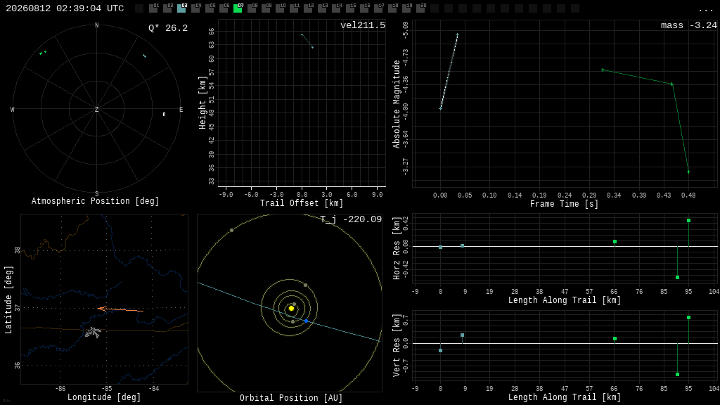Viewport: 720px width, 405px height.
Task: Click the R radiant marker in sky plot
Action: [164, 115]
